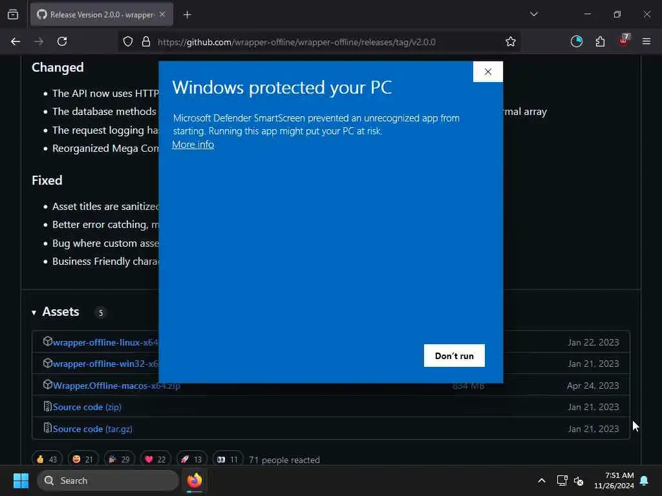Click the eyes reaction 11
662x496 pixels.
click(x=228, y=459)
